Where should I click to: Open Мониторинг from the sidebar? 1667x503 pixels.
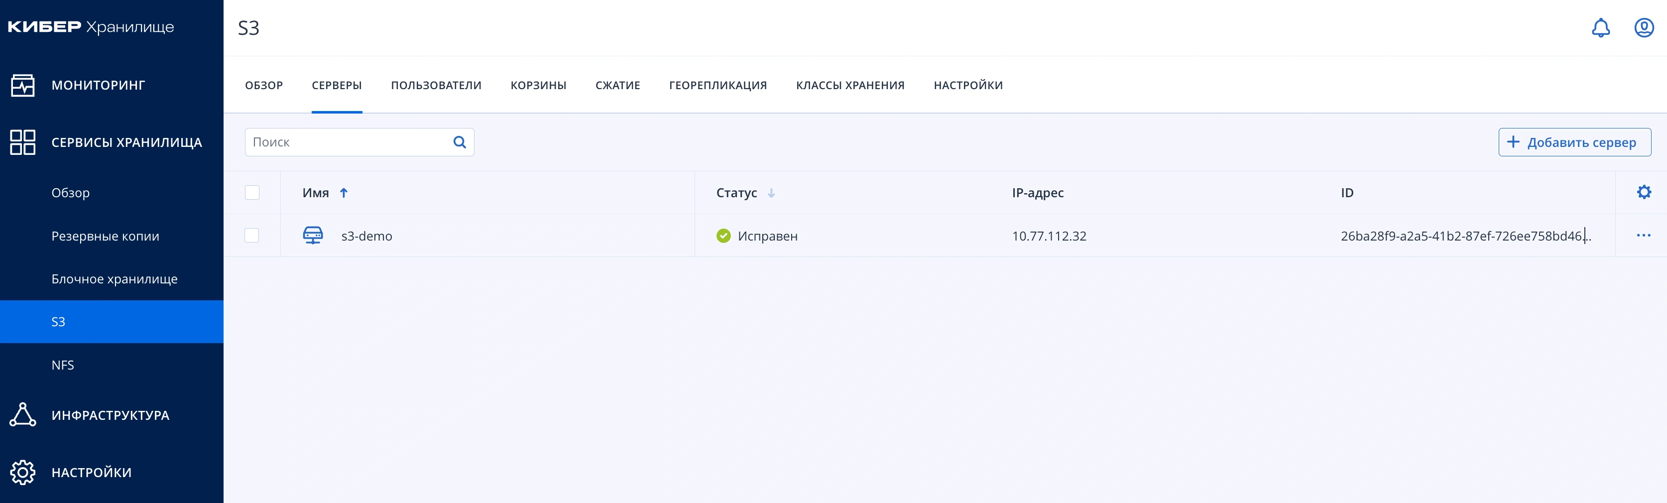click(97, 84)
